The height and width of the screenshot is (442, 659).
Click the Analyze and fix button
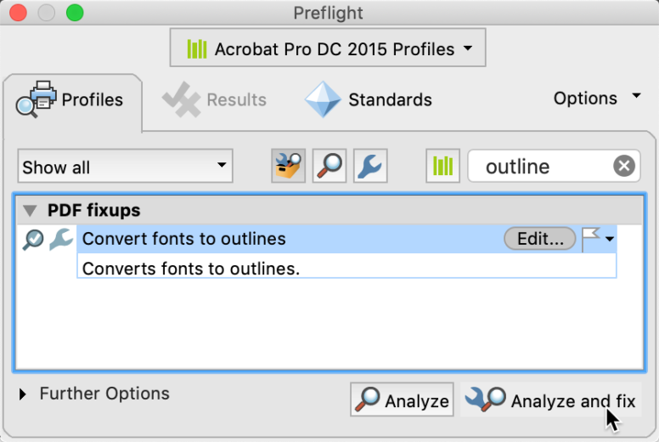click(x=551, y=399)
